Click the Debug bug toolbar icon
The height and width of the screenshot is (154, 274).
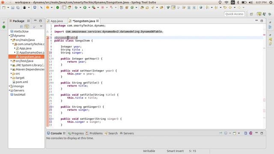point(76,8)
